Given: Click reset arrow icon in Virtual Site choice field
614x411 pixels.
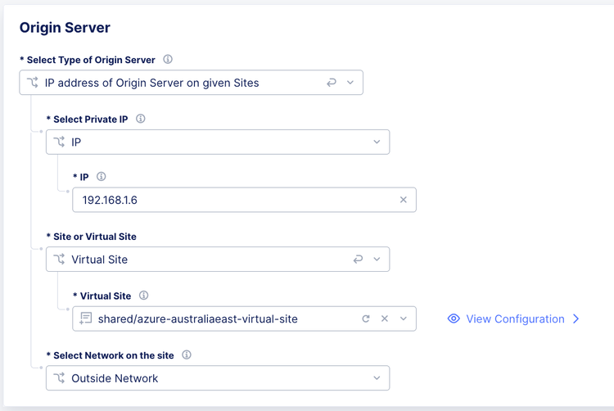Looking at the screenshot, I should coord(358,260).
